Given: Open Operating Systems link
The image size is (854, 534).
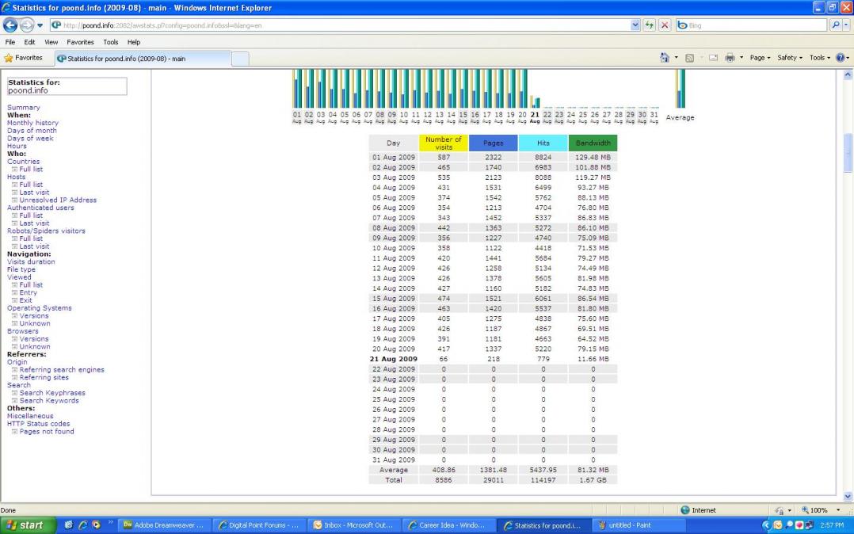Looking at the screenshot, I should [40, 308].
